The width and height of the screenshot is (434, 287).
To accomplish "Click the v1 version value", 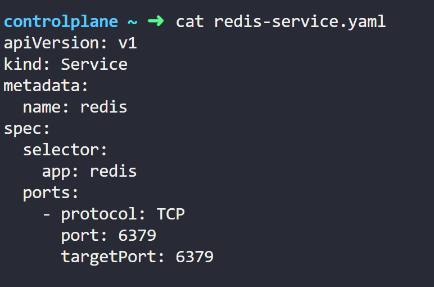I will (x=128, y=43).
